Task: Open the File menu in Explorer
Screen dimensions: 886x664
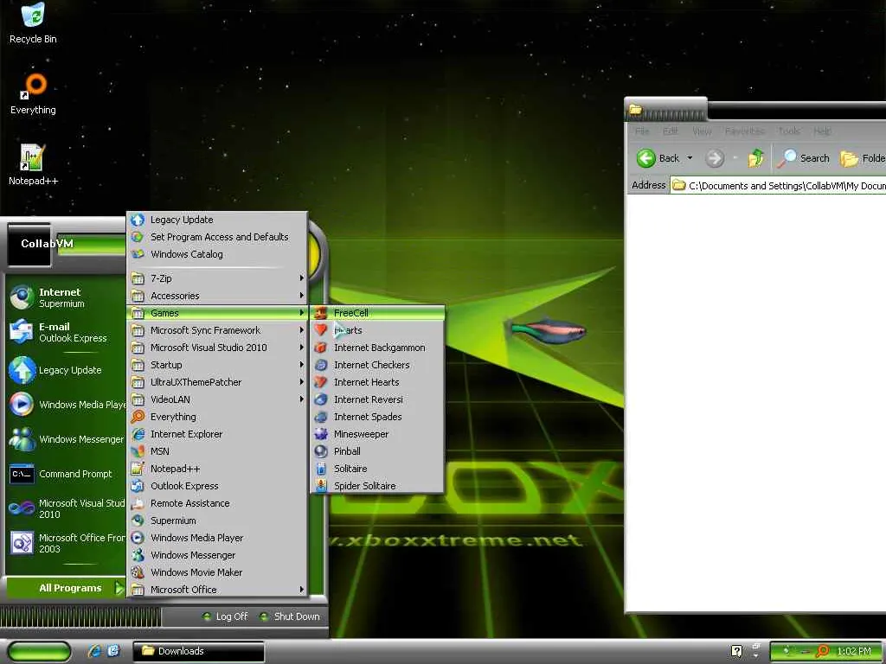Action: [642, 131]
